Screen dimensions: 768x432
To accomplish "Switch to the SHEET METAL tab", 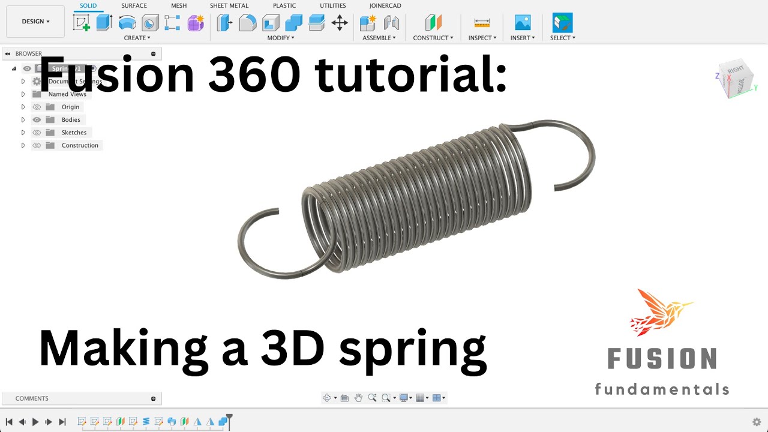I will [x=229, y=5].
